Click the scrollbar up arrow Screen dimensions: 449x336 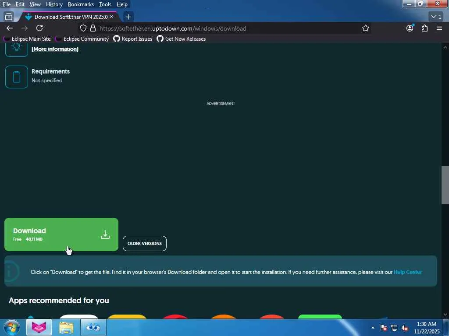[x=445, y=47]
